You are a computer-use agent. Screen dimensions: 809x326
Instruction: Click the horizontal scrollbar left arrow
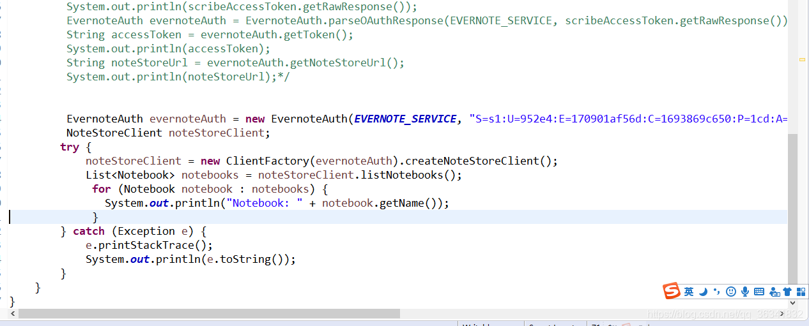coord(13,313)
